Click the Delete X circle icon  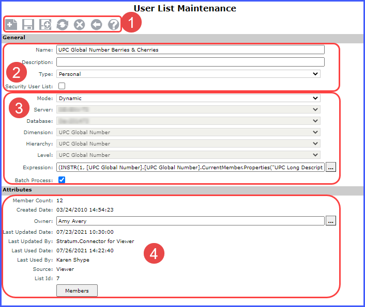pos(79,24)
